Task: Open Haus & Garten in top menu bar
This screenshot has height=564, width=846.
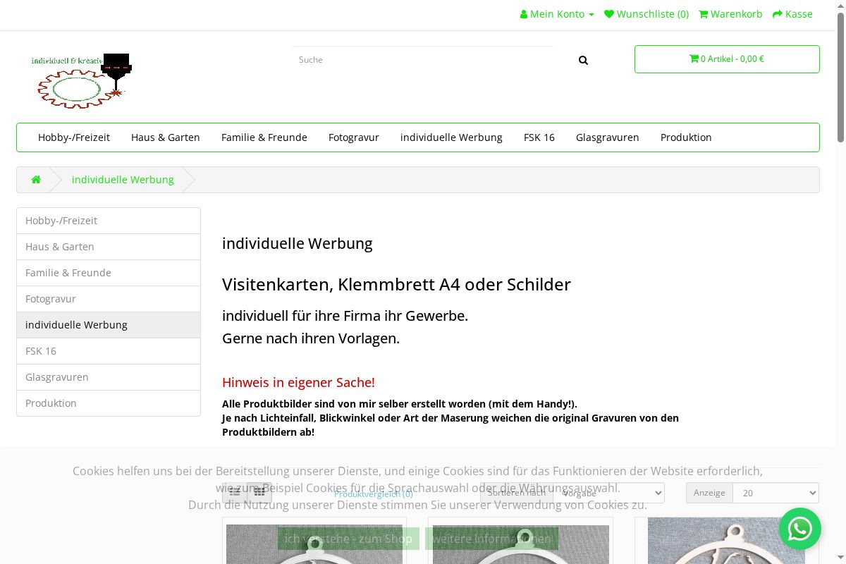Action: (166, 137)
